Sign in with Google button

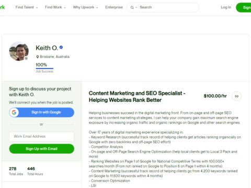42,112
